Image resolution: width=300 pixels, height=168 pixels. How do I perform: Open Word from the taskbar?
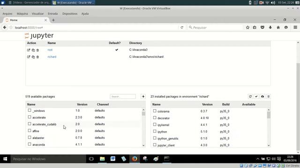tap(113, 159)
